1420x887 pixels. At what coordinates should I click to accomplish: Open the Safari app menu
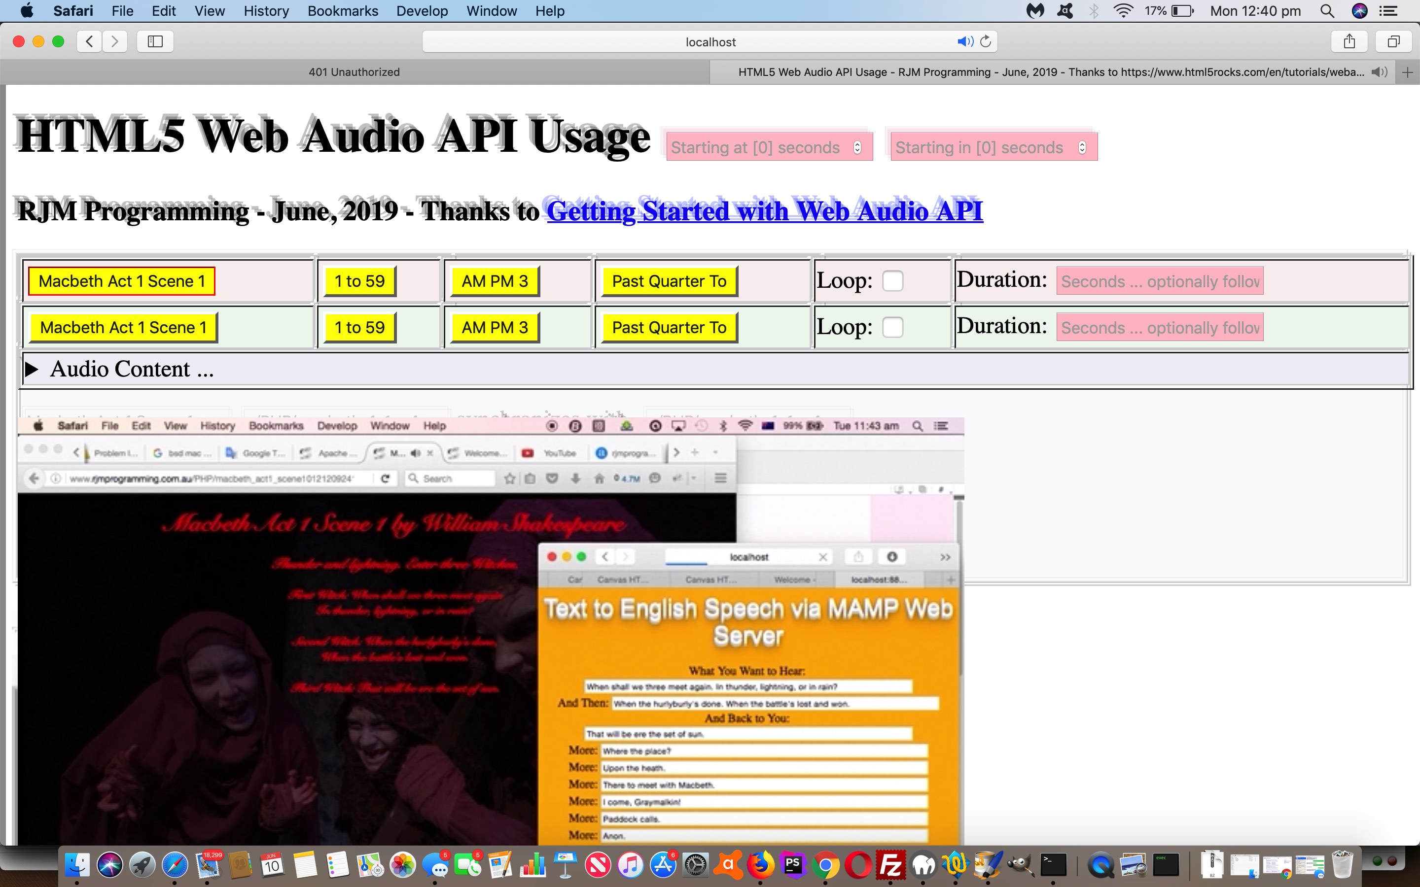click(73, 11)
